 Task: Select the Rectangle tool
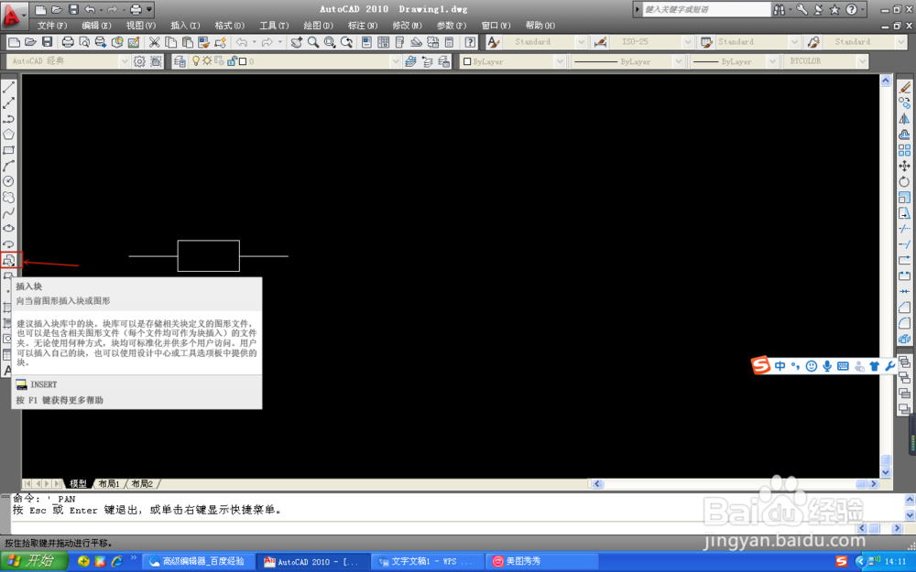(9, 151)
